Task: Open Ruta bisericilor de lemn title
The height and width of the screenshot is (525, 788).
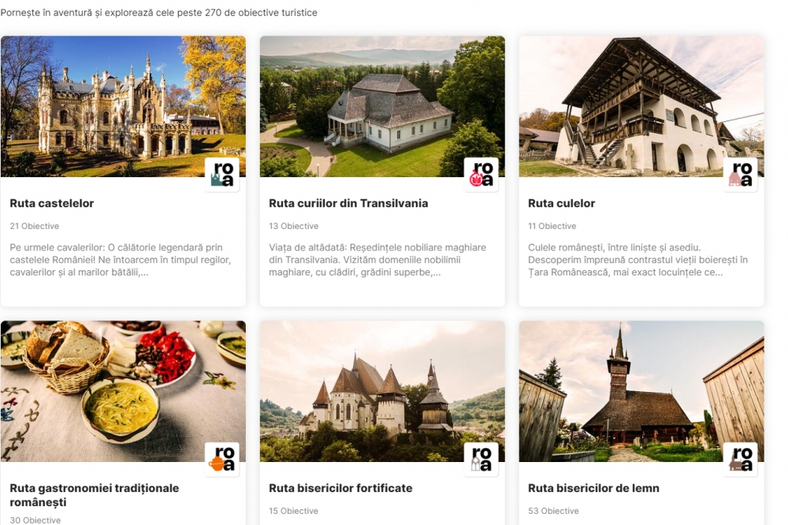Action: pos(593,488)
